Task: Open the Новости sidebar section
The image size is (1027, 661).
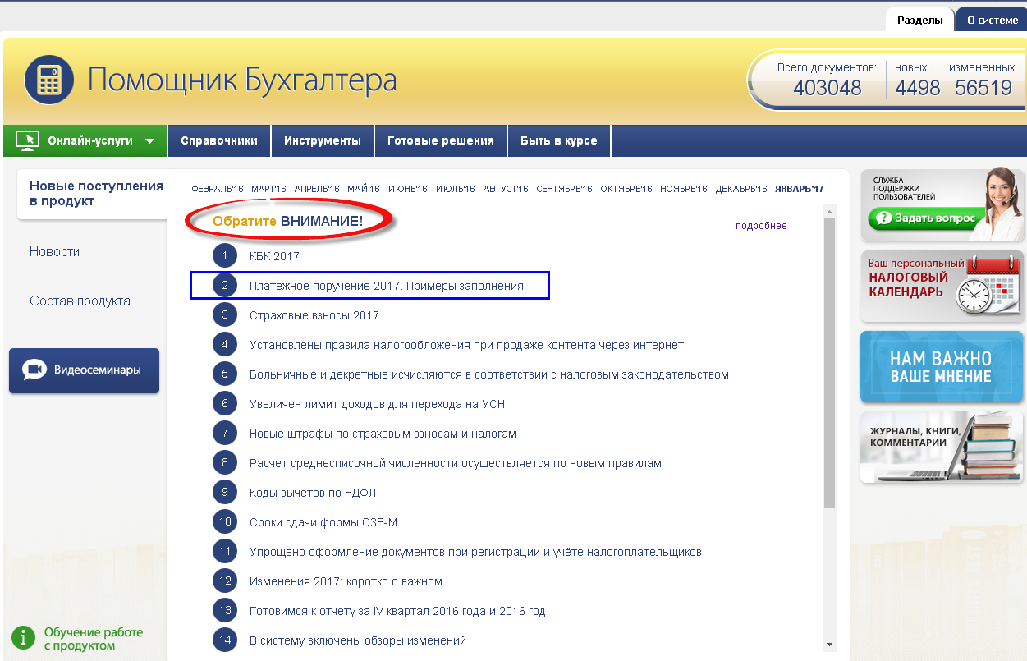Action: point(54,252)
